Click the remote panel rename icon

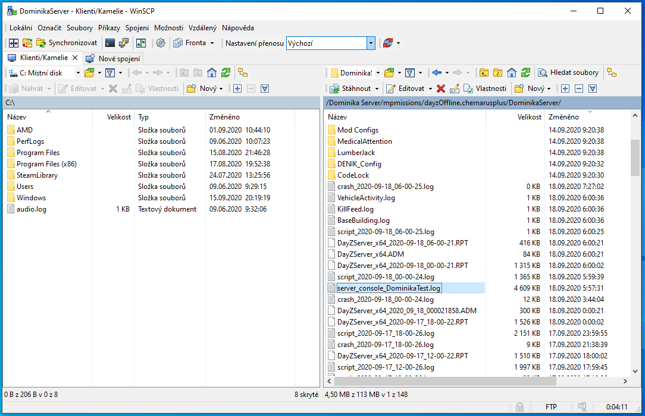(x=455, y=89)
